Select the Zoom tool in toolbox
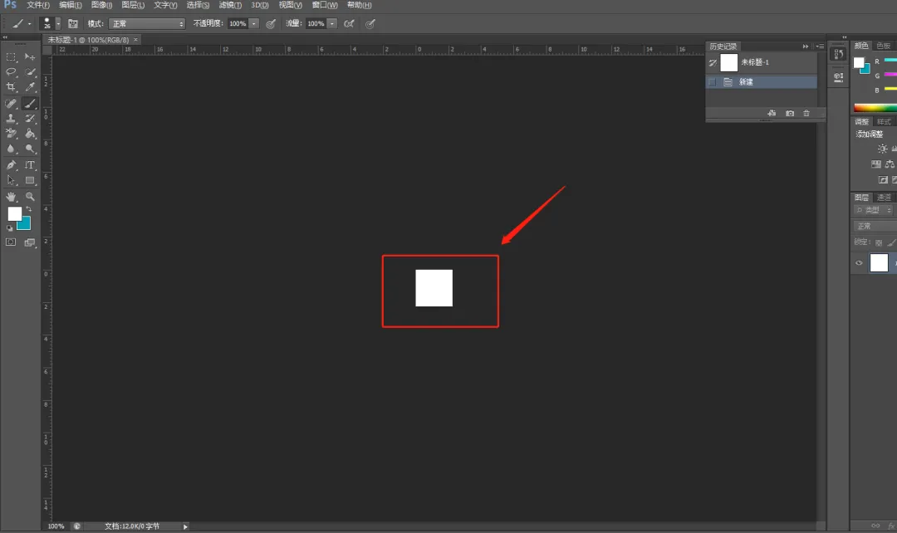Screen dimensions: 897x533 tap(30, 196)
